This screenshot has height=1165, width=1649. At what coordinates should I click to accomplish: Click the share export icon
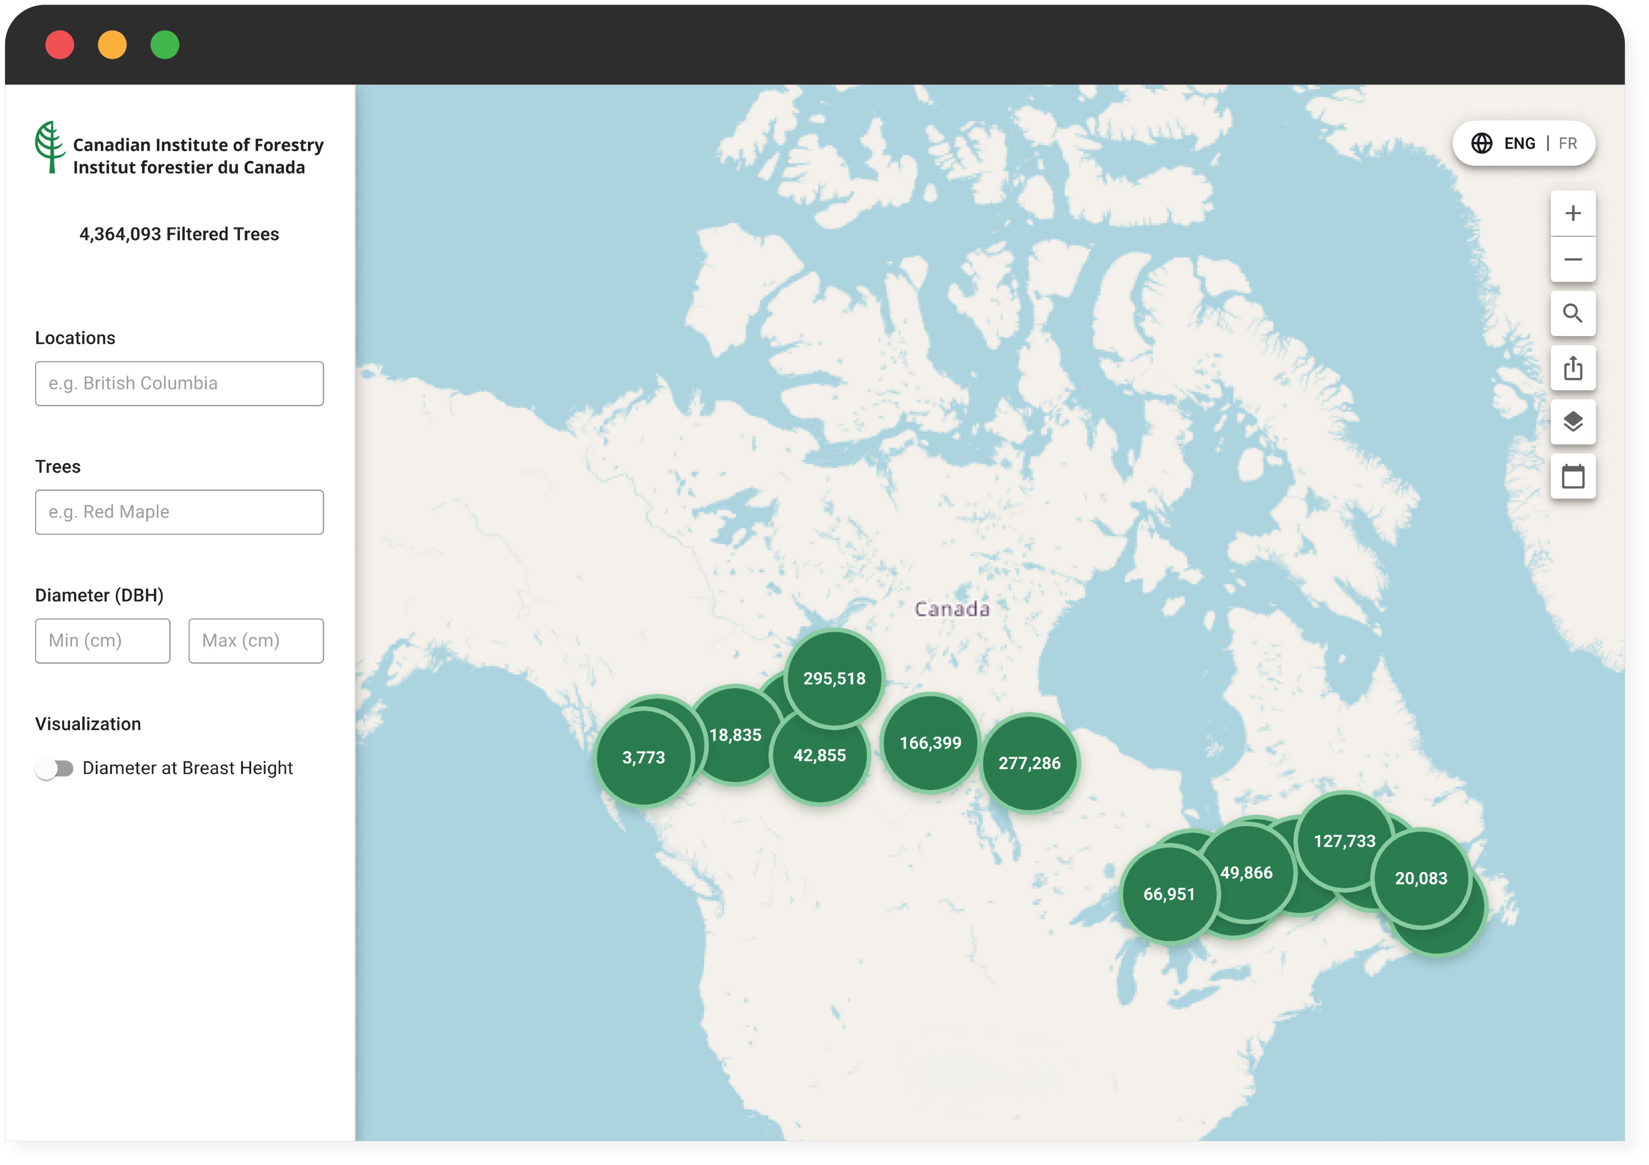[1572, 368]
